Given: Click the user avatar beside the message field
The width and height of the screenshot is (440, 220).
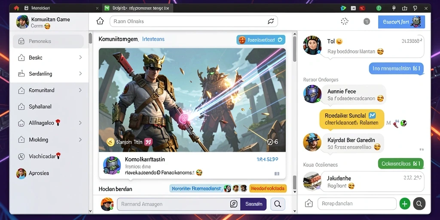Looking at the screenshot, I should pos(107,204).
